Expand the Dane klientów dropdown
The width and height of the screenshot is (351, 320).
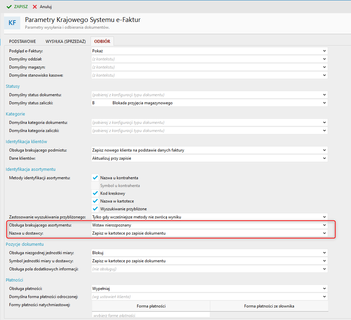pos(324,158)
